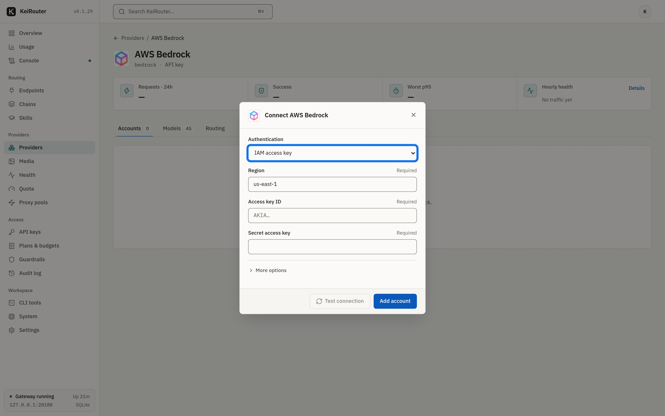Viewport: 665px width, 416px height.
Task: Open hourly health Details link
Action: pyautogui.click(x=636, y=88)
